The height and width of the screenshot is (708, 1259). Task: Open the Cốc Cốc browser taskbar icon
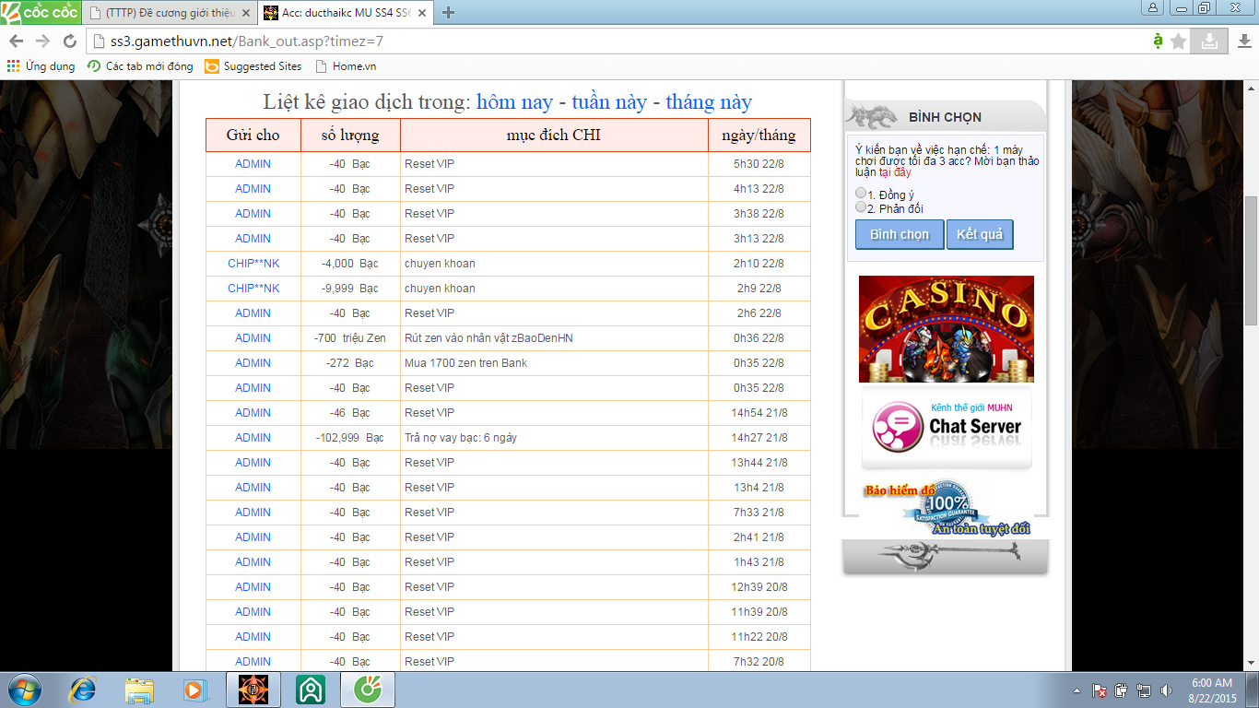coord(368,690)
